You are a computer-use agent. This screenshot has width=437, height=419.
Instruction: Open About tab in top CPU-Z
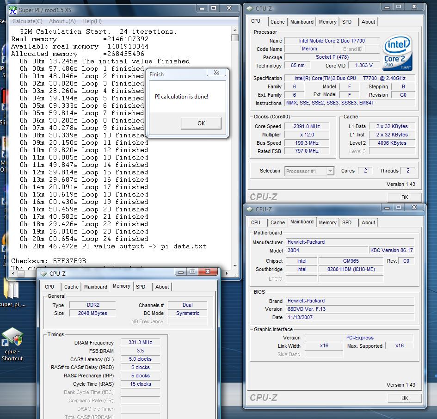(x=368, y=22)
